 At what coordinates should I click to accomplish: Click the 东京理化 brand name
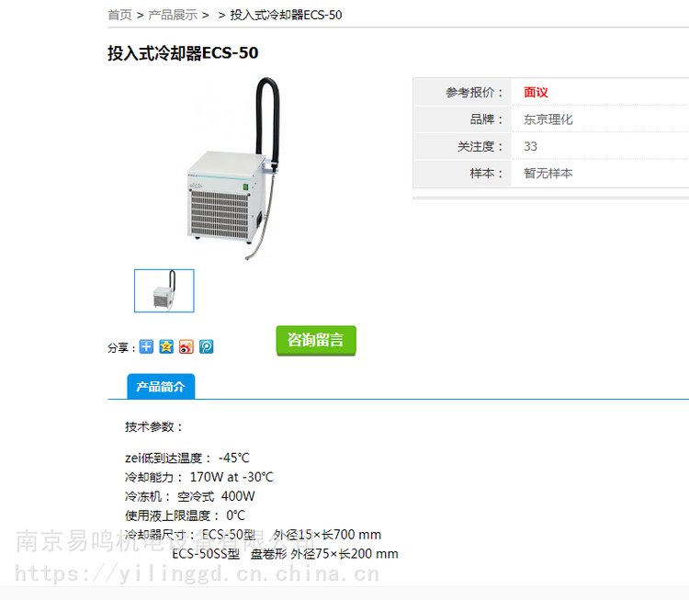548,119
